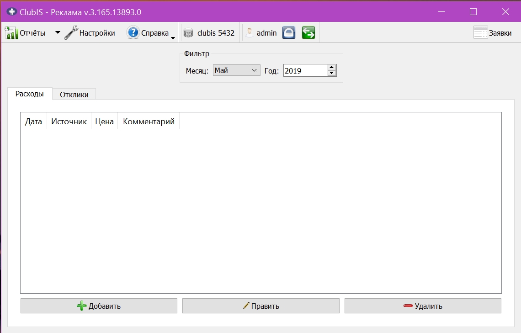Switch to the Отклики tab
Image resolution: width=521 pixels, height=333 pixels.
pyautogui.click(x=74, y=95)
